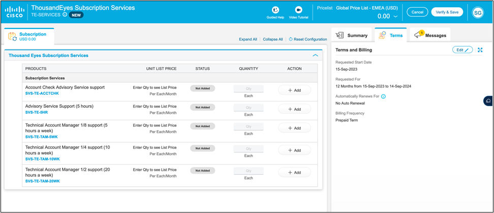Add Advisory Service Support (5 hours)
The width and height of the screenshot is (494, 213).
[294, 109]
